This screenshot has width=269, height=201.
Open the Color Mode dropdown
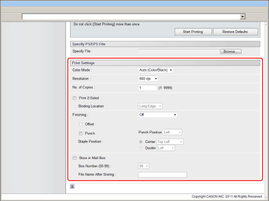155,70
